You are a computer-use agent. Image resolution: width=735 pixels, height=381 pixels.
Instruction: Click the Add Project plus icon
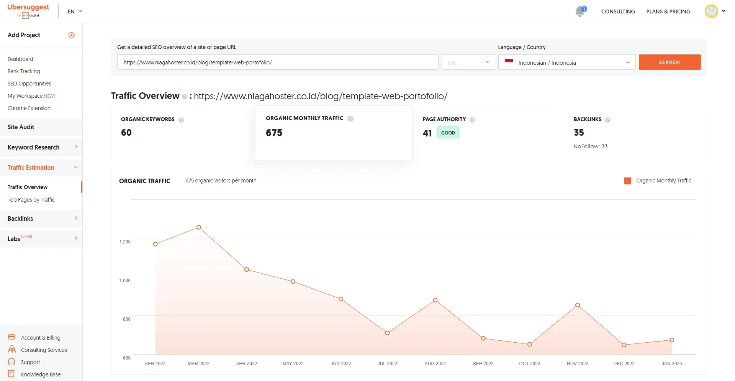tap(72, 35)
